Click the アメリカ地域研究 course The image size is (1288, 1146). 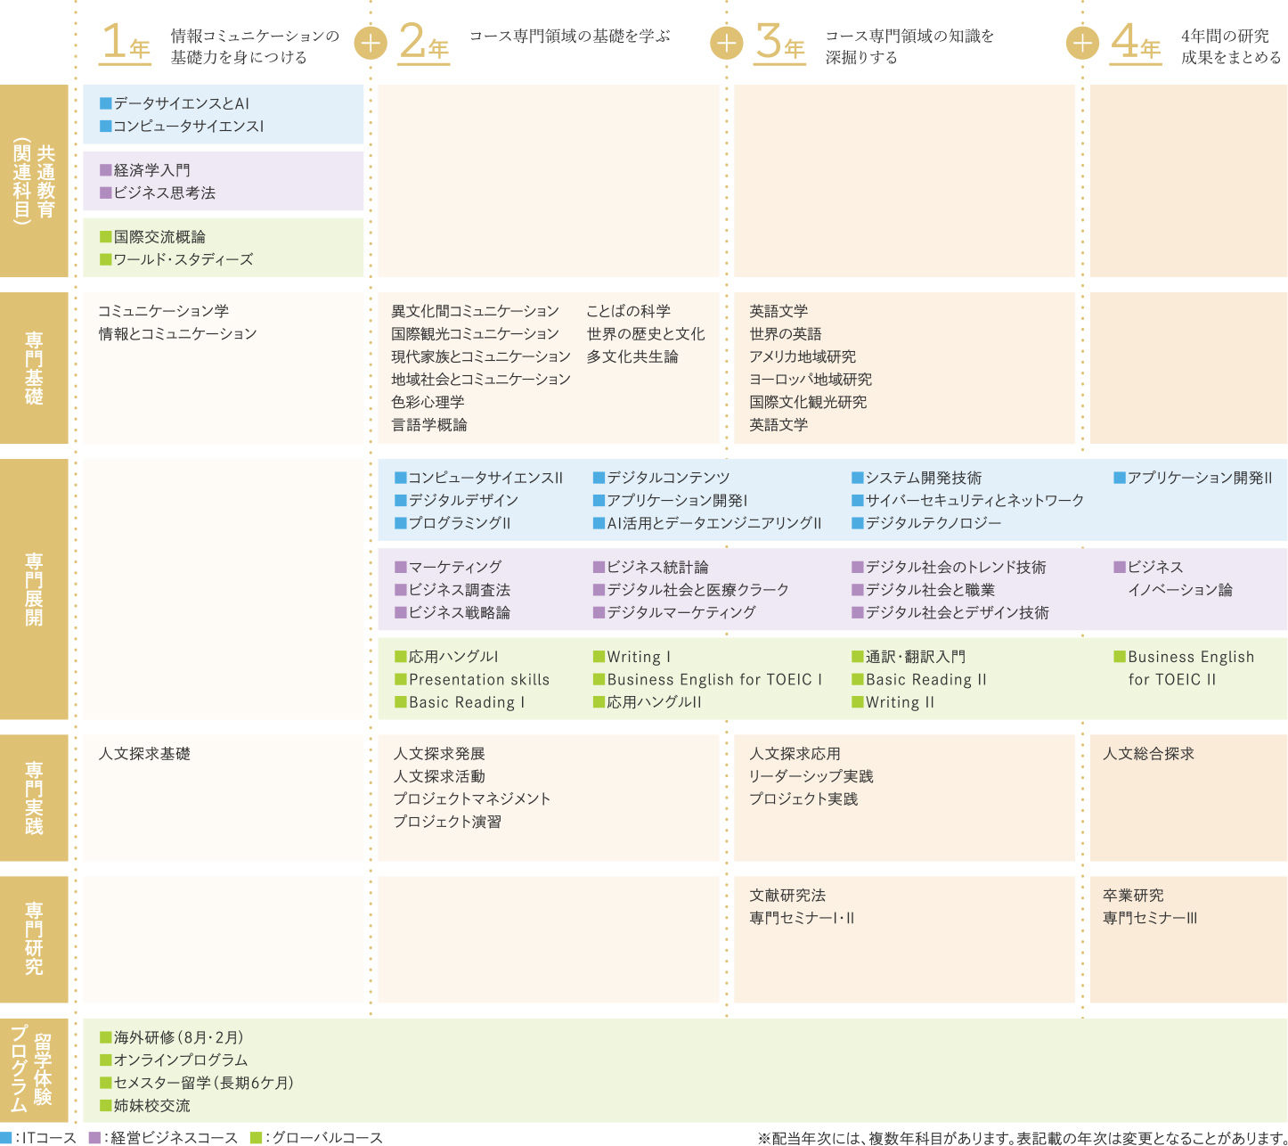pyautogui.click(x=803, y=356)
